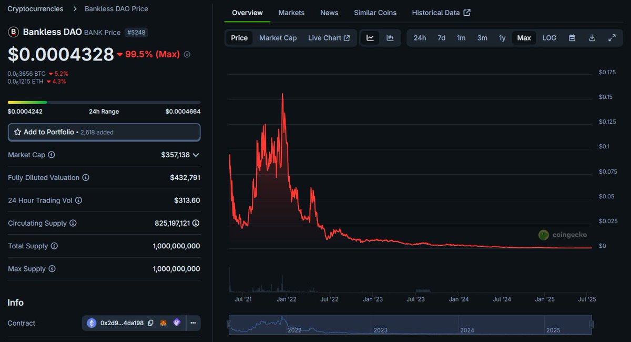The height and width of the screenshot is (342, 631).
Task: Click the info icon beside 99.5% (Max)
Action: (187, 54)
